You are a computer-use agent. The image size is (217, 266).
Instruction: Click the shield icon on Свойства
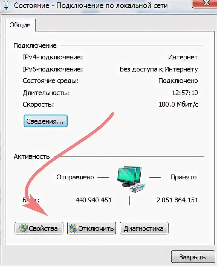click(23, 228)
